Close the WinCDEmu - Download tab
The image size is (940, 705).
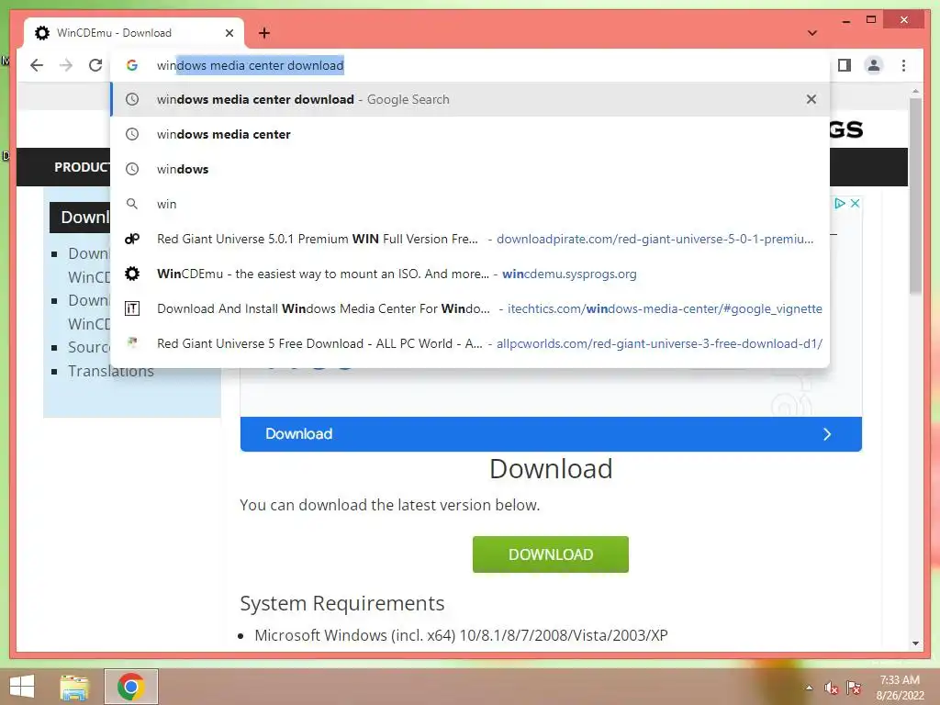coord(229,33)
